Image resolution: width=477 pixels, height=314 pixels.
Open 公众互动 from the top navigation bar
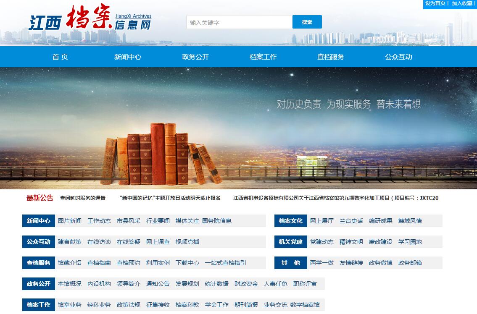[x=398, y=57]
